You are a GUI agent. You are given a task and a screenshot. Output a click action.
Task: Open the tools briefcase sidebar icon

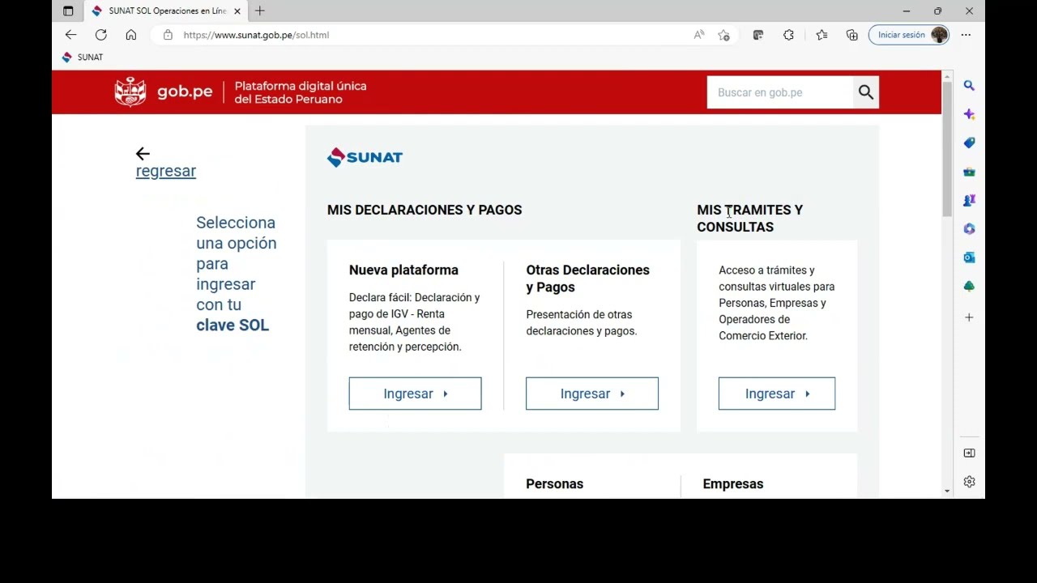(x=969, y=172)
